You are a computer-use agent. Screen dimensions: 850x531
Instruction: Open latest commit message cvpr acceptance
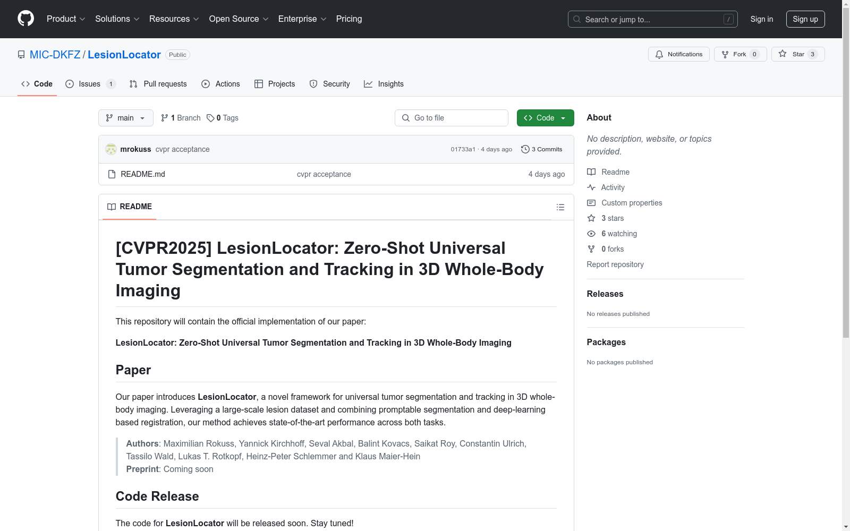click(x=182, y=149)
